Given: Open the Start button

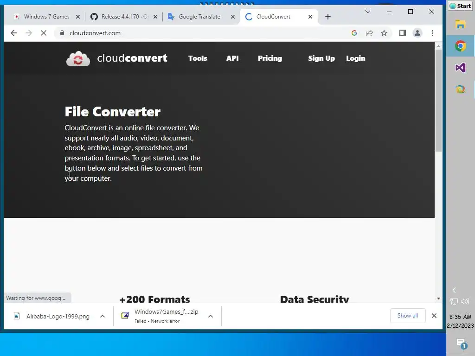Looking at the screenshot, I should (460, 6).
